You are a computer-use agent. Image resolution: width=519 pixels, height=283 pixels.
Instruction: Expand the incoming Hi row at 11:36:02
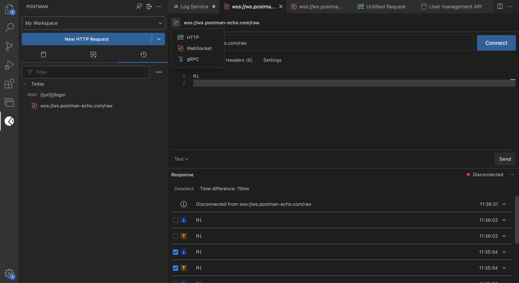pyautogui.click(x=504, y=220)
